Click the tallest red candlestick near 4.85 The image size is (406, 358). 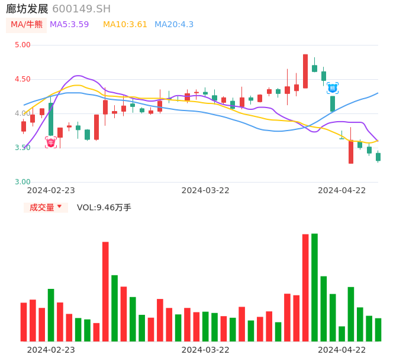[305, 71]
